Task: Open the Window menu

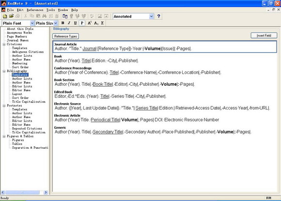Action: (x=63, y=10)
